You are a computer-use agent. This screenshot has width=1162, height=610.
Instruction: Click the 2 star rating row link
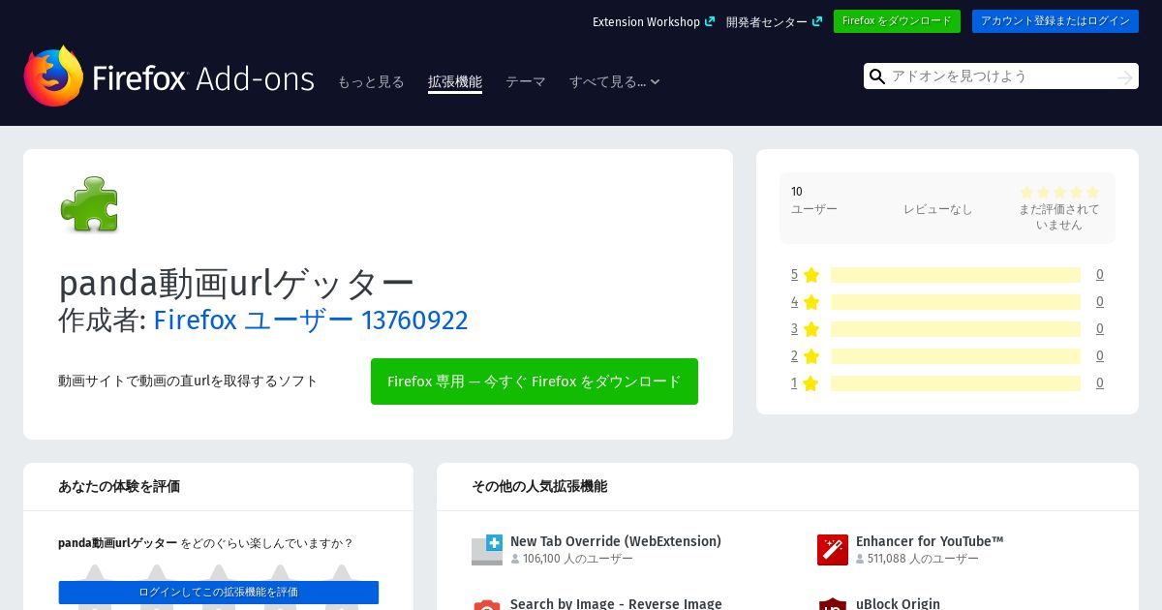805,356
